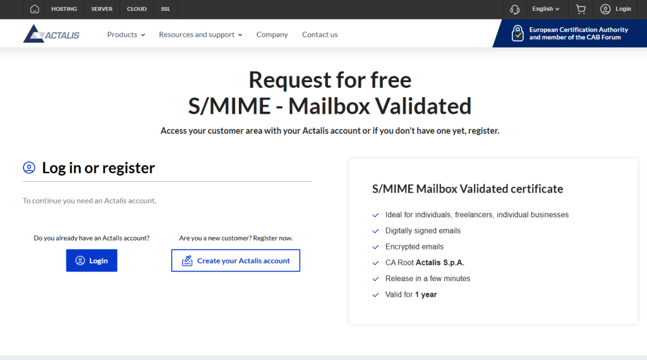Select HOSTING in the top bar
This screenshot has width=647, height=360.
(64, 9)
